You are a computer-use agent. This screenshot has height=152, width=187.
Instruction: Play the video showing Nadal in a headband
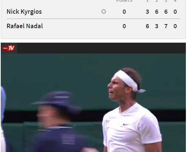(x=93, y=103)
